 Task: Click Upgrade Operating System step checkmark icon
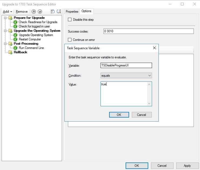pyautogui.click(x=15, y=35)
